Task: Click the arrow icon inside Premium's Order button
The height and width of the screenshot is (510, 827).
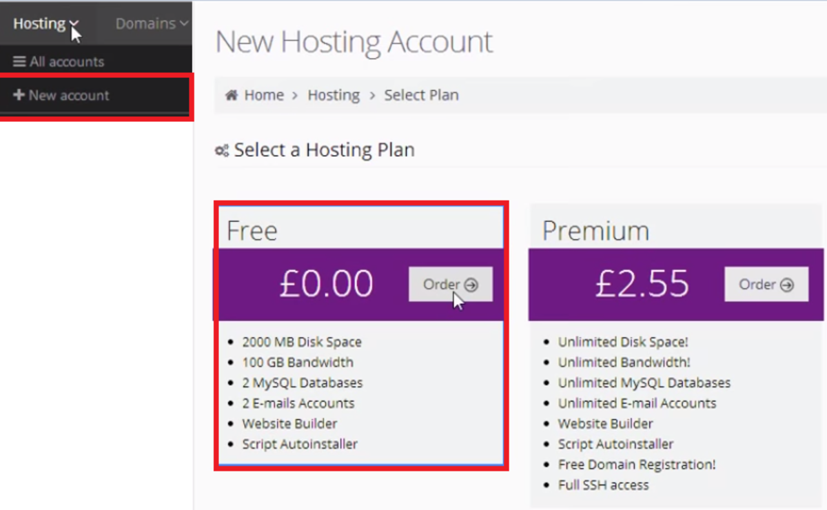Action: 786,284
